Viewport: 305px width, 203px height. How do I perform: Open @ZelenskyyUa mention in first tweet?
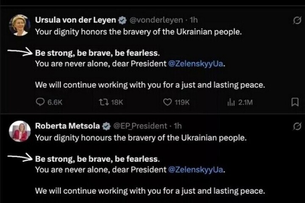(x=196, y=64)
